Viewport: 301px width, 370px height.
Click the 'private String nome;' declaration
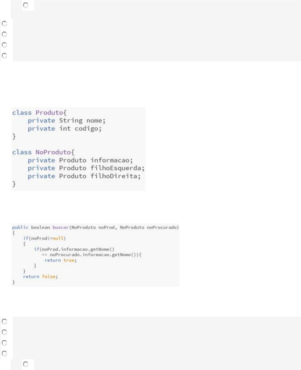[x=66, y=121]
